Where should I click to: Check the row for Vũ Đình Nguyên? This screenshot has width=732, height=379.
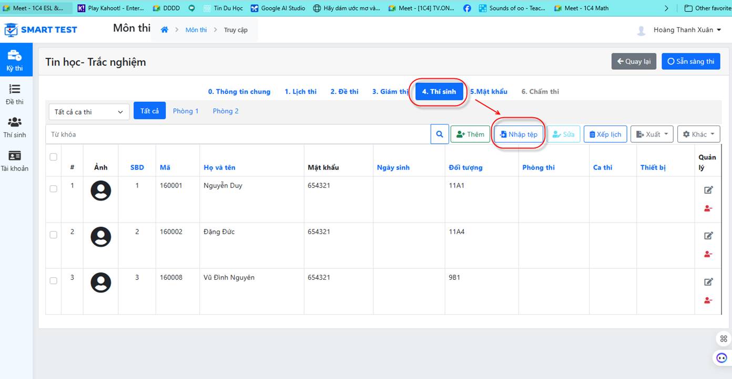pos(53,281)
